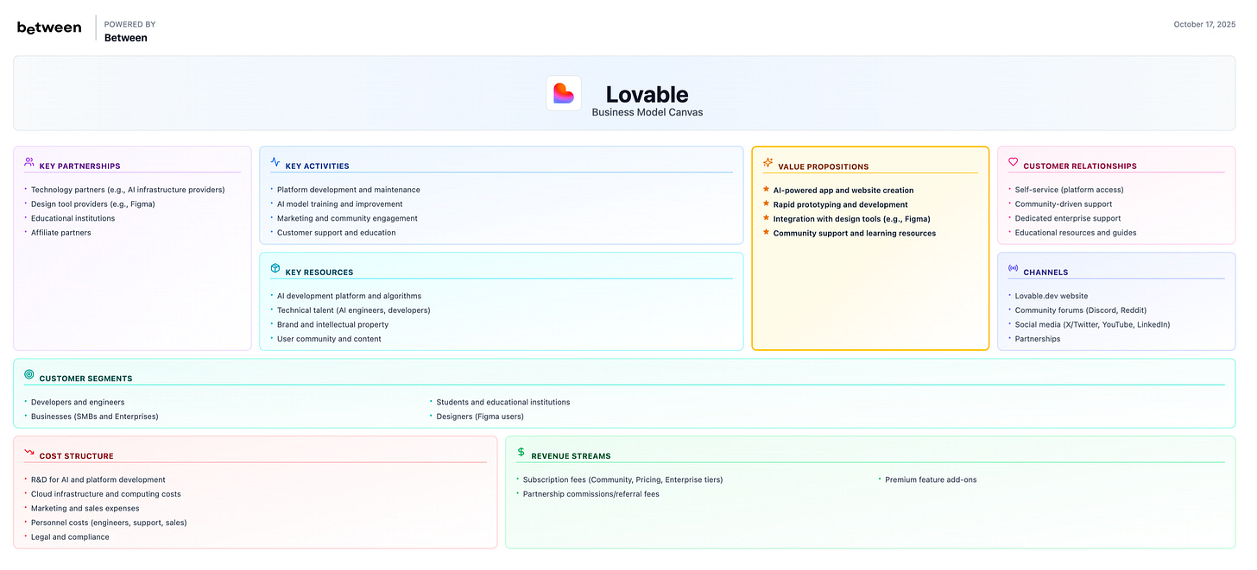Click the star beside Community support and learning
The width and height of the screenshot is (1257, 570).
766,232
